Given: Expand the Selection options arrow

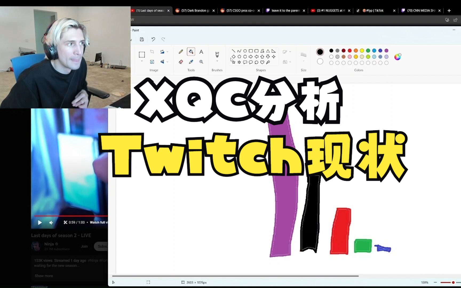Looking at the screenshot, I should [142, 61].
